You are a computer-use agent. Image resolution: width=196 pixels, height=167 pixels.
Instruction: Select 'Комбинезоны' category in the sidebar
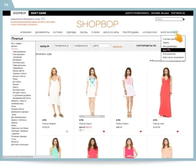pos(17,103)
